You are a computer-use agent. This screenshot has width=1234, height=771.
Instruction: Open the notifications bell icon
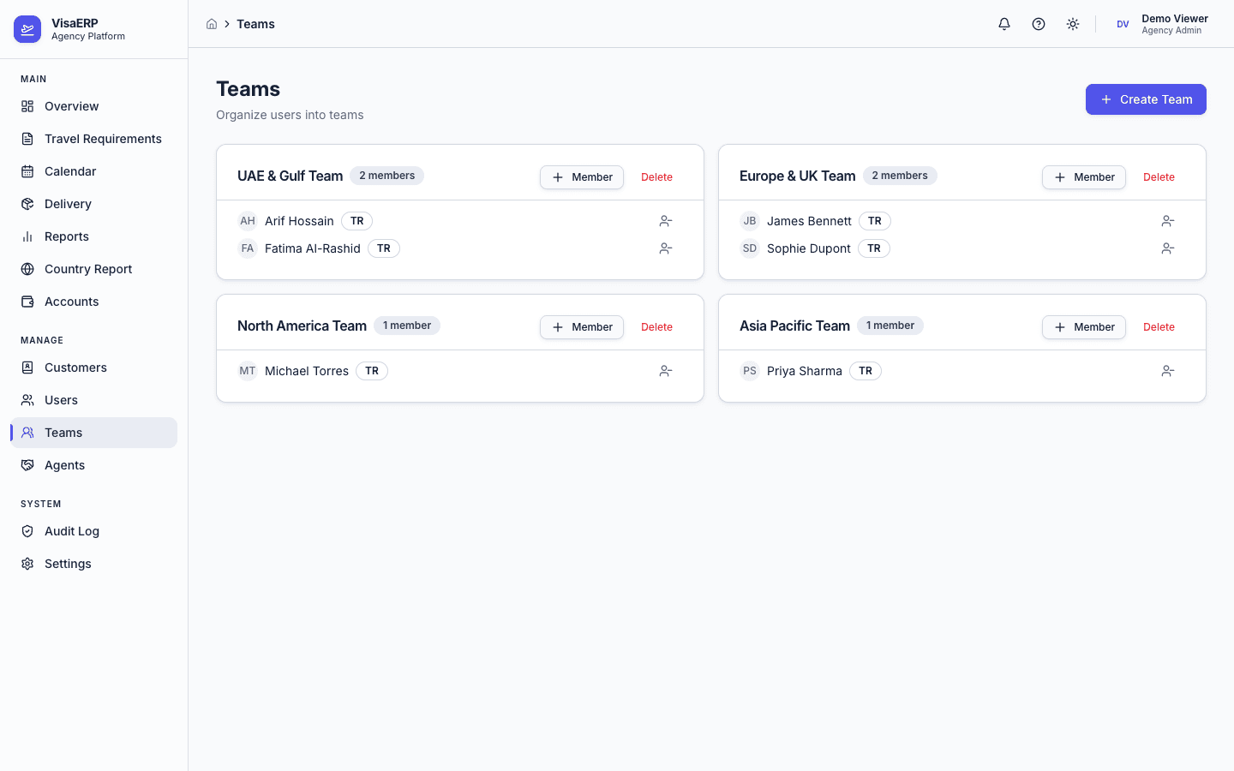pyautogui.click(x=1003, y=24)
